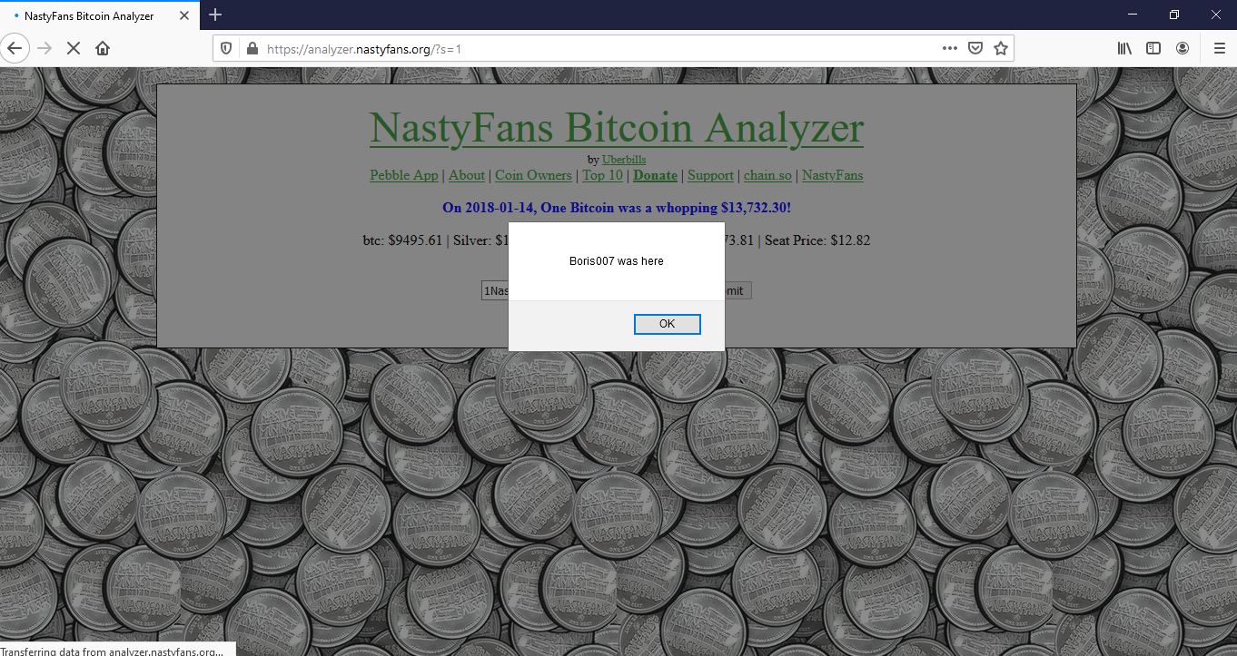Bookmark this page with the star

[1001, 49]
